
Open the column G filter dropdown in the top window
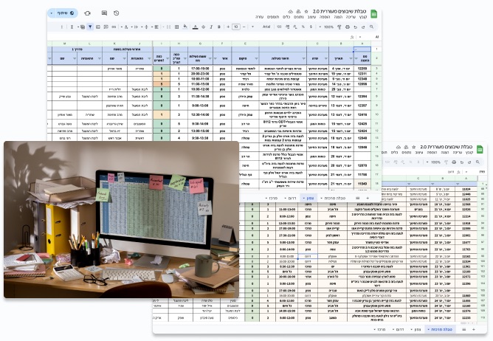click(x=210, y=58)
